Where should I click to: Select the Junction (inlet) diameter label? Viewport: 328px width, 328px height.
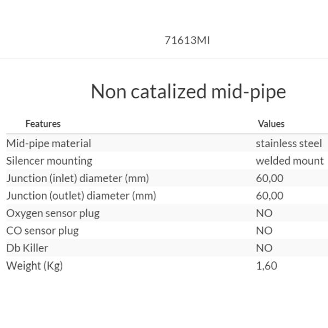pyautogui.click(x=78, y=178)
